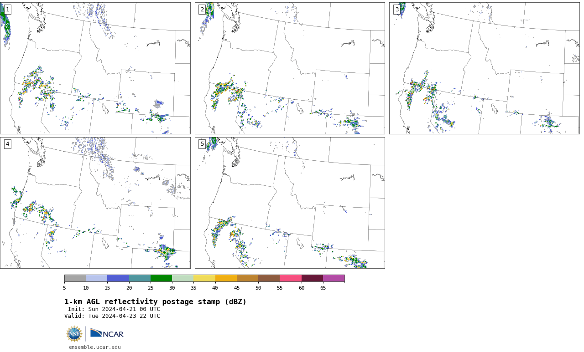Open ensemble member 4 reflectivity map
Image resolution: width=584 pixels, height=352 pixels.
[x=95, y=203]
